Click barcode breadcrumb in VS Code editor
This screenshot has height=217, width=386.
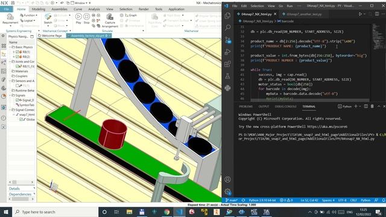(x=285, y=21)
